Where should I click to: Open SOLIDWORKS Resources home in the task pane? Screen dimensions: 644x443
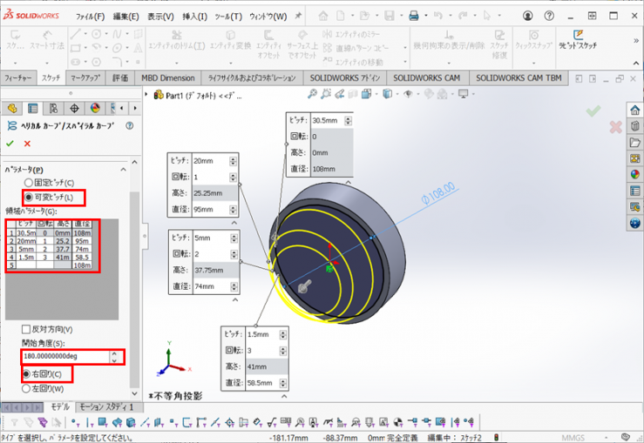tap(634, 109)
